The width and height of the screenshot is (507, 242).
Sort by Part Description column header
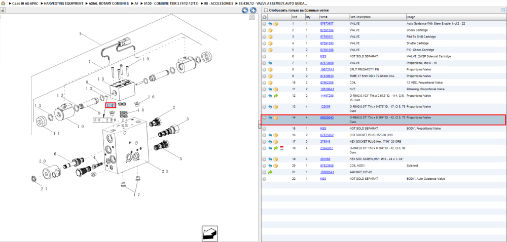[377, 17]
